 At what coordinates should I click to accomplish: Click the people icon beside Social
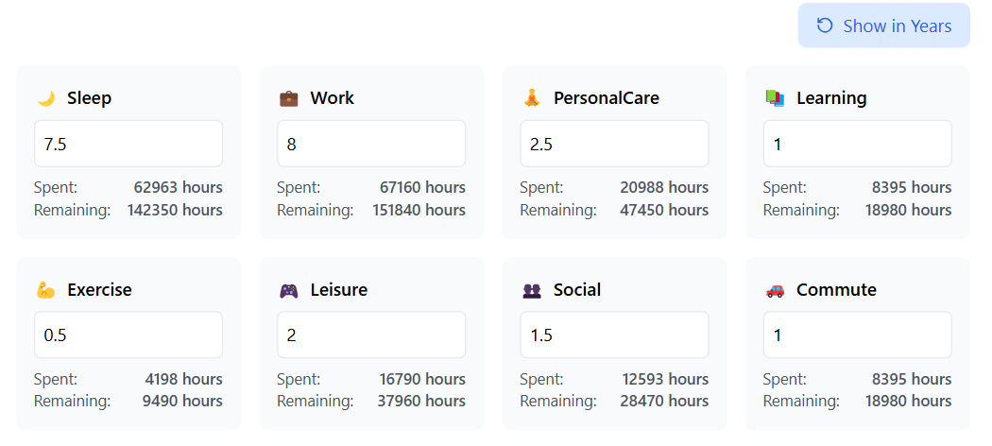point(532,290)
